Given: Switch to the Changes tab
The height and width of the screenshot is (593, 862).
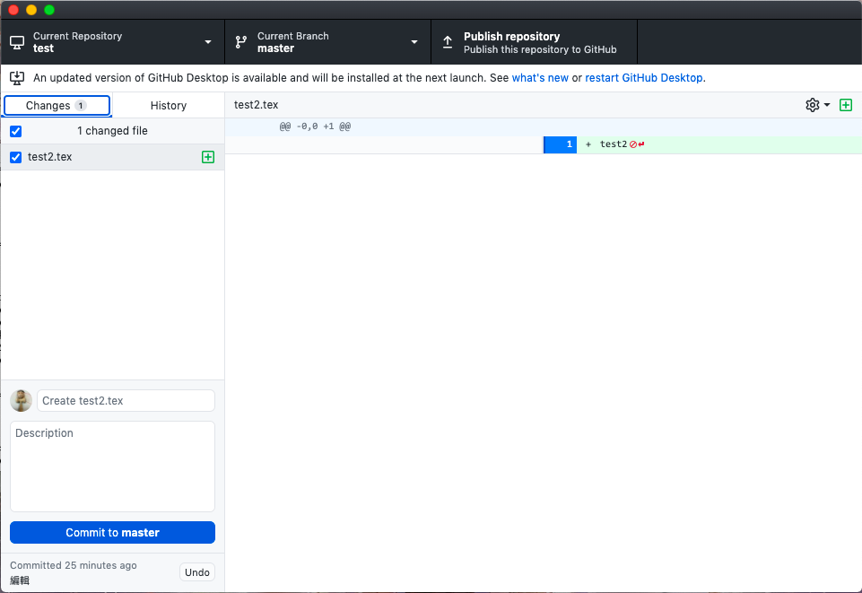Looking at the screenshot, I should [x=57, y=106].
